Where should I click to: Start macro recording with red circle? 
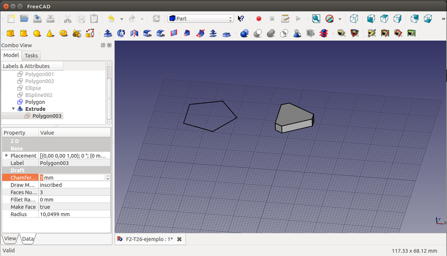259,19
